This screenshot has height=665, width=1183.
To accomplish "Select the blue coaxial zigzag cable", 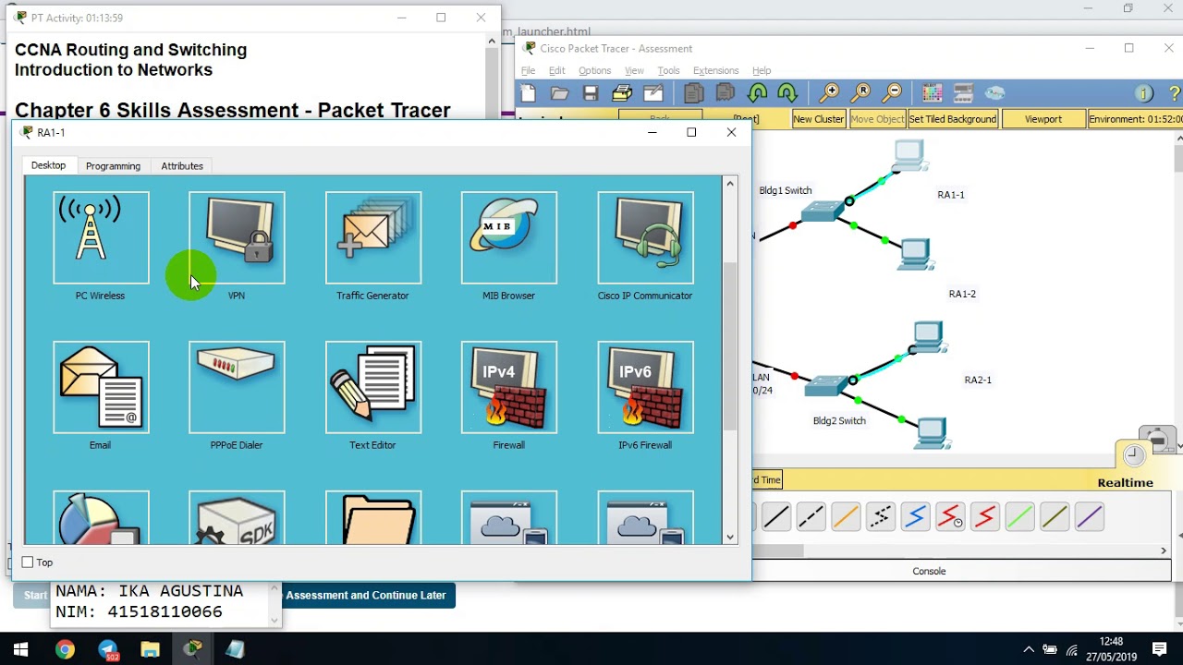I will click(x=915, y=517).
